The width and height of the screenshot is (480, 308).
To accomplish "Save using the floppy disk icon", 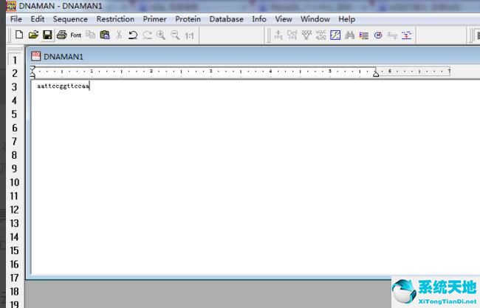I will point(47,35).
